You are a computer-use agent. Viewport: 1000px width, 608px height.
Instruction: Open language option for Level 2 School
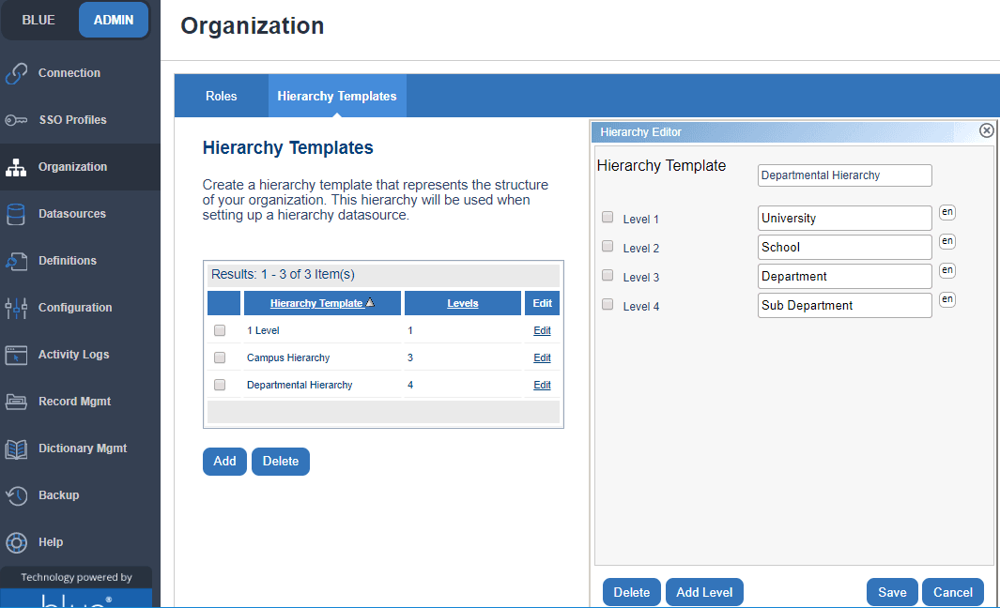pos(947,241)
